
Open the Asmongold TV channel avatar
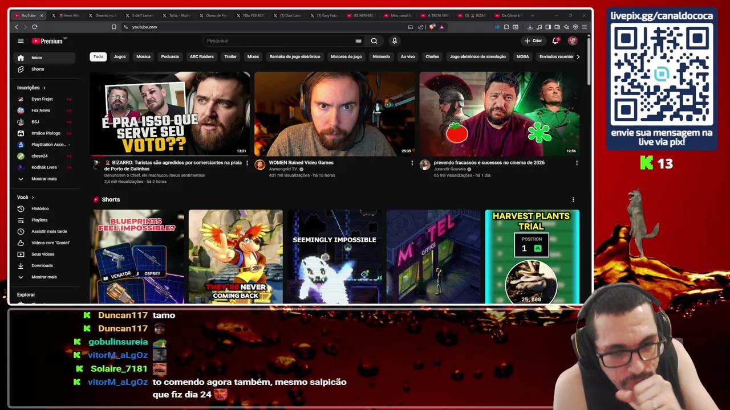point(260,165)
